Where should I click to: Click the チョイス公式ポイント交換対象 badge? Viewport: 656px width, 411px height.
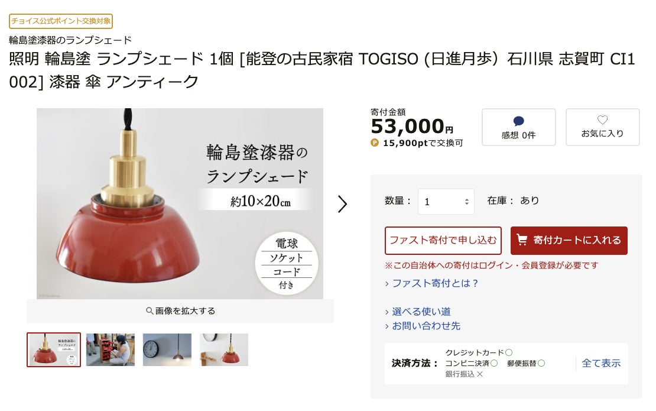click(61, 21)
